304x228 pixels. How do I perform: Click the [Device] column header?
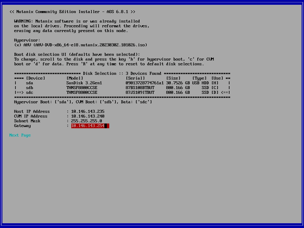36,78
